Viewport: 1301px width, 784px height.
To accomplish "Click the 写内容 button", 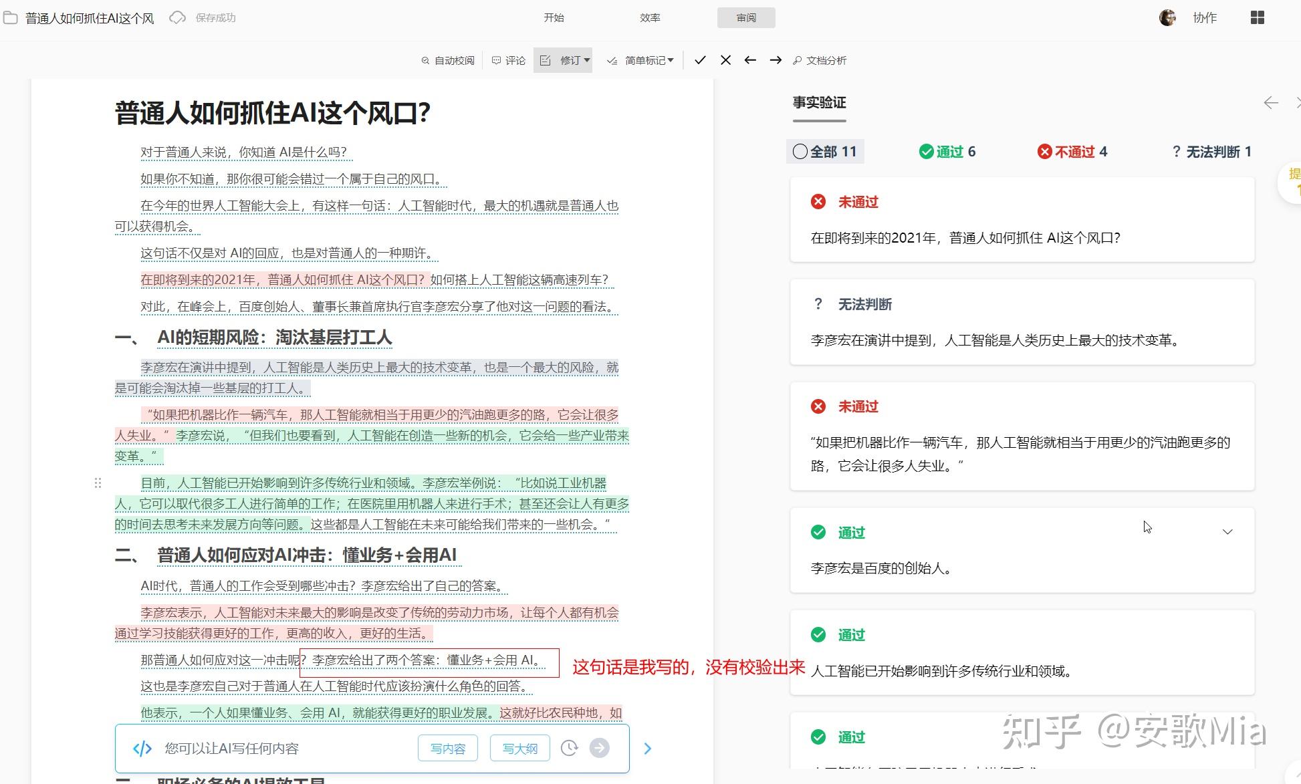I will (x=448, y=748).
